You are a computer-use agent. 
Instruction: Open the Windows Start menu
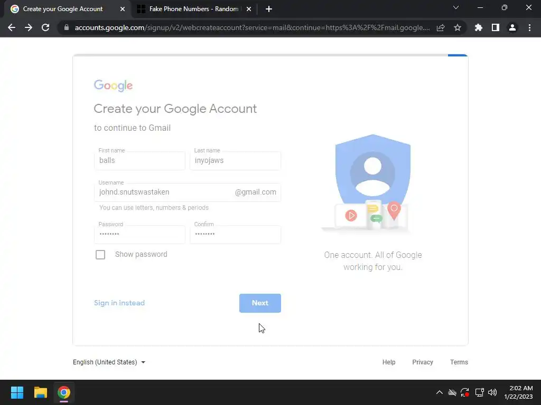[x=17, y=392]
